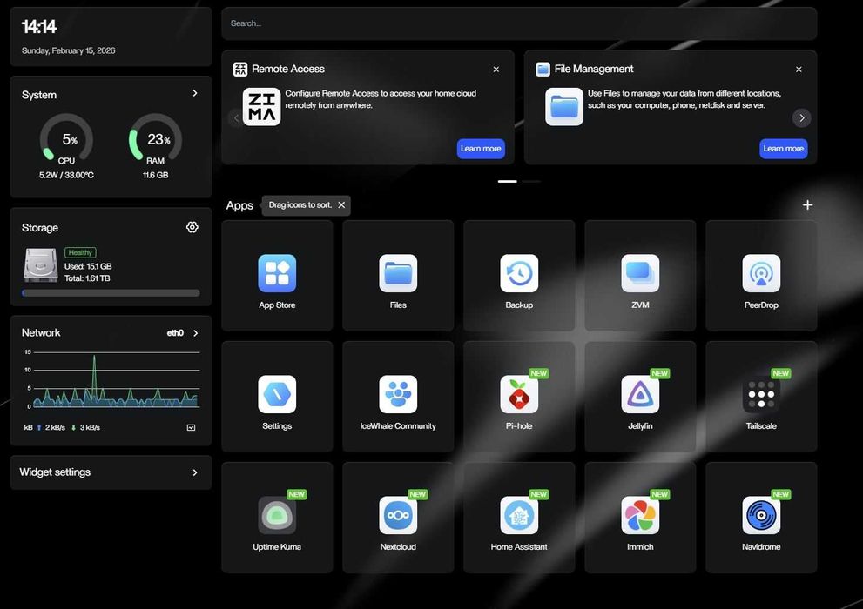The height and width of the screenshot is (609, 863).
Task: Open the Settings app icon
Action: (x=277, y=394)
